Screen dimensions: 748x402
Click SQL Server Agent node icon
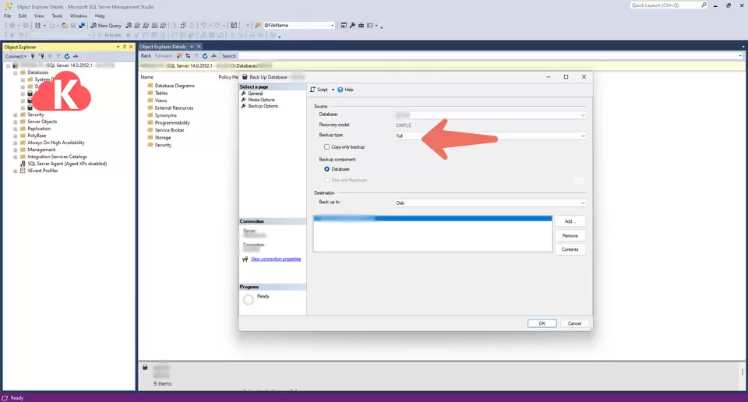click(x=23, y=164)
